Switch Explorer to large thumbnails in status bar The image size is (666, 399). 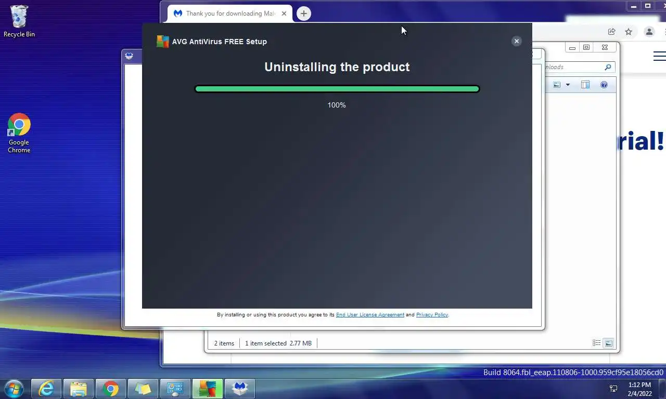[x=608, y=343]
